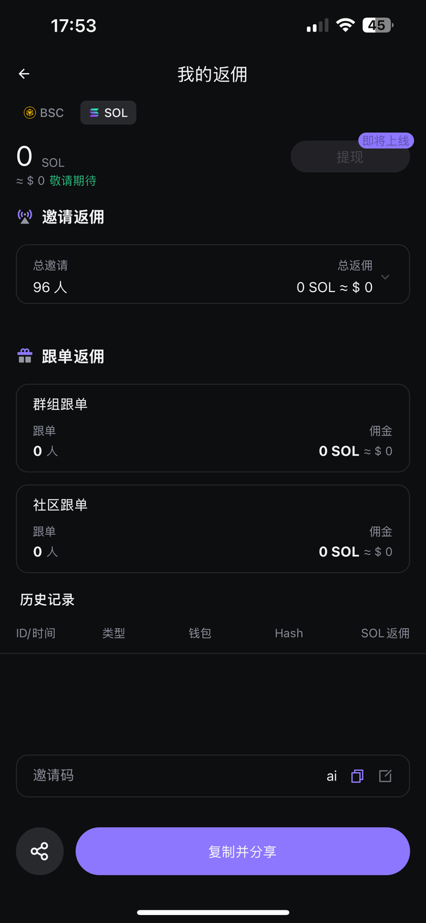The width and height of the screenshot is (426, 923).
Task: Tap the invite rebate antenna icon
Action: tap(25, 217)
